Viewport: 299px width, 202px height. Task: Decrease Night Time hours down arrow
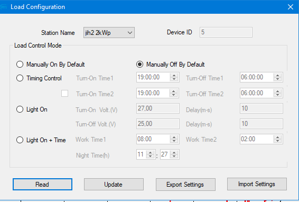click(x=151, y=157)
